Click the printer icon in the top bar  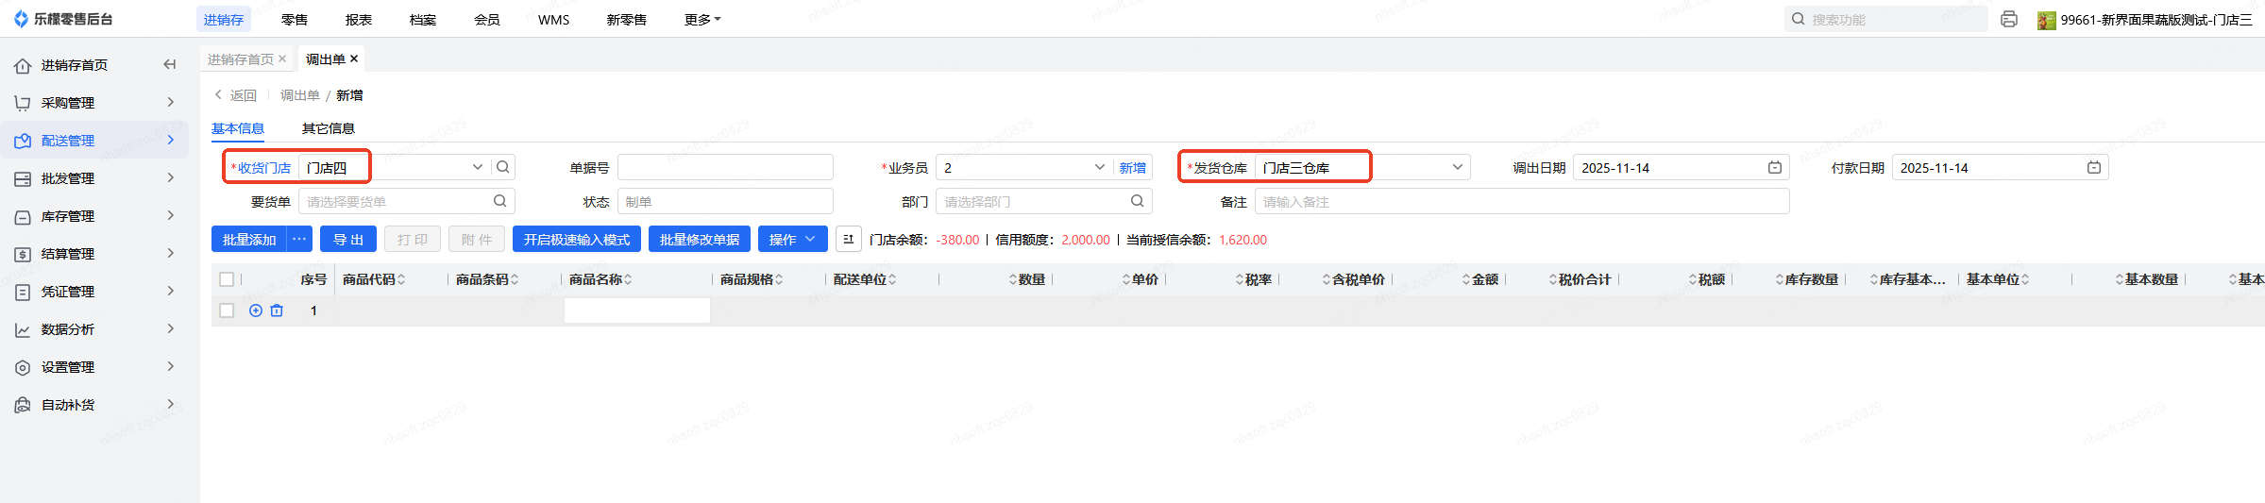point(2009,19)
